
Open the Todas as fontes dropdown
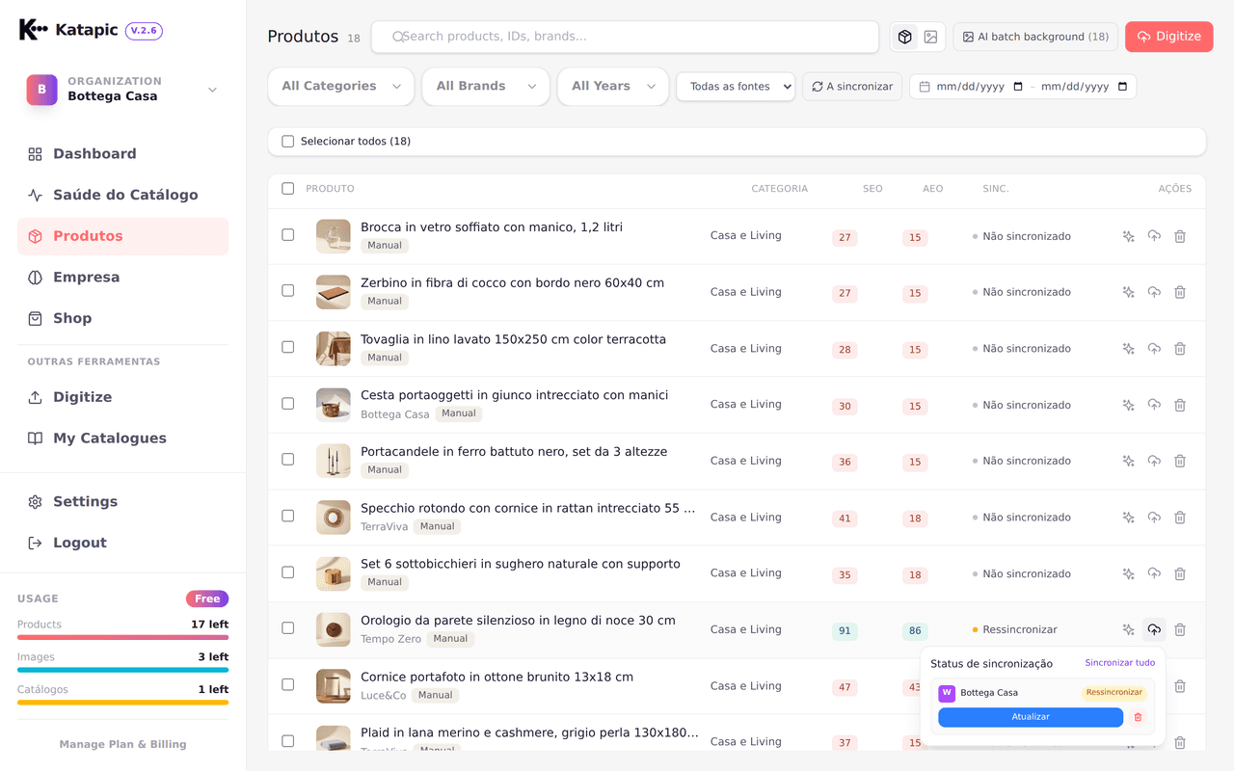(x=736, y=87)
